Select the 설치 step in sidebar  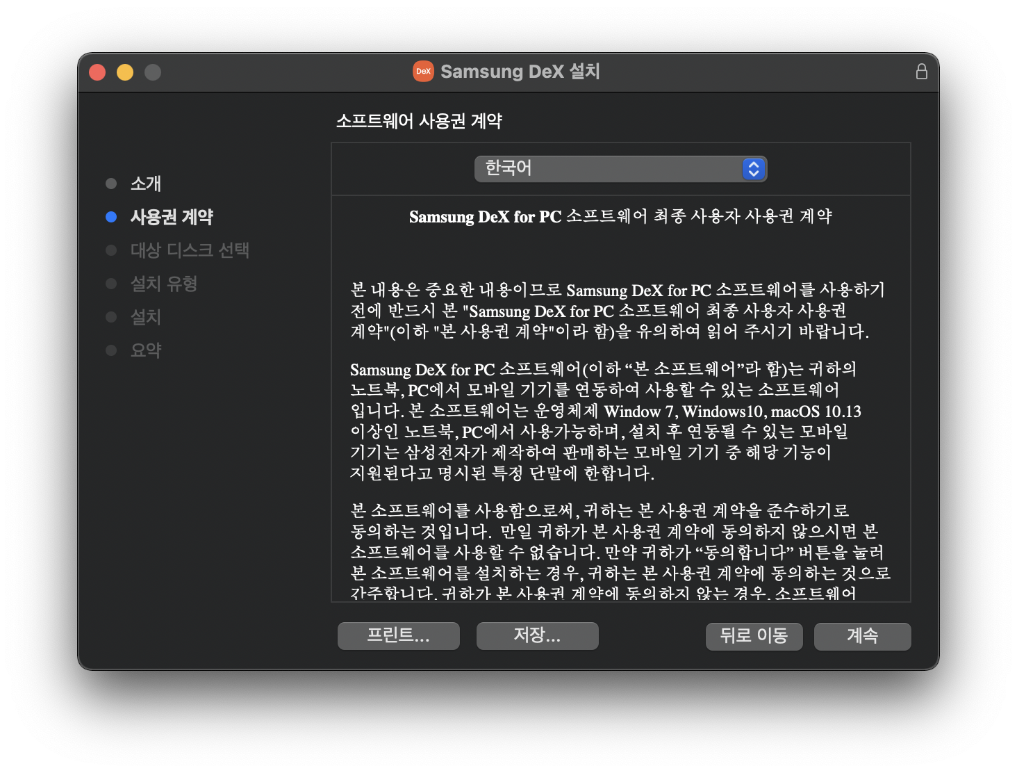[146, 317]
